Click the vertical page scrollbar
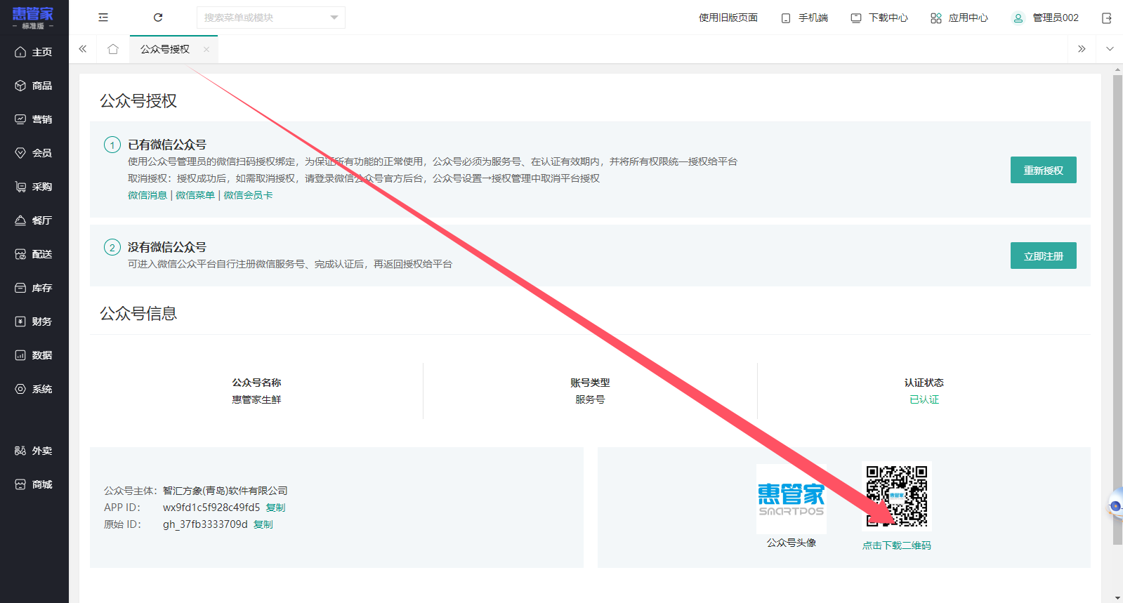The height and width of the screenshot is (603, 1123). pyautogui.click(x=1117, y=309)
